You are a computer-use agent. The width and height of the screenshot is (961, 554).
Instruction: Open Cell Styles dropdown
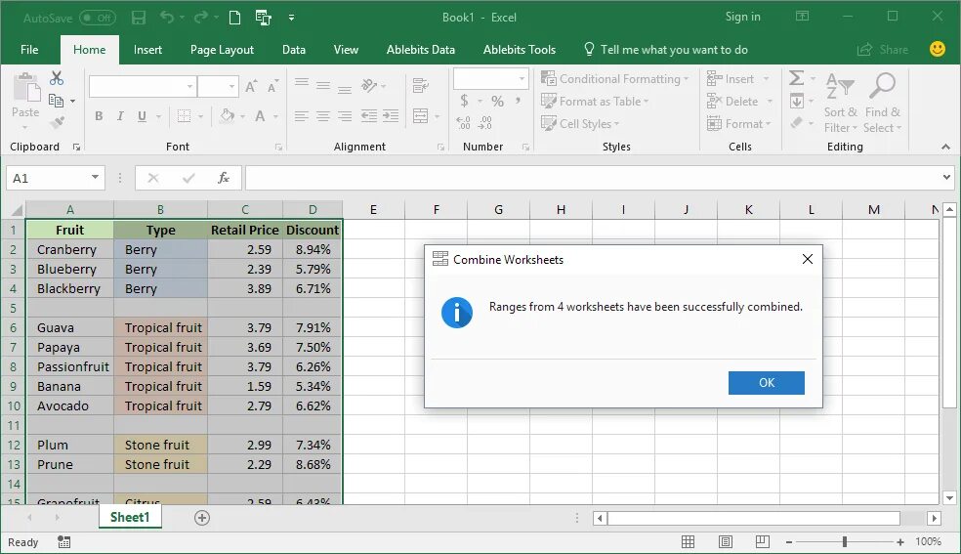click(x=580, y=124)
